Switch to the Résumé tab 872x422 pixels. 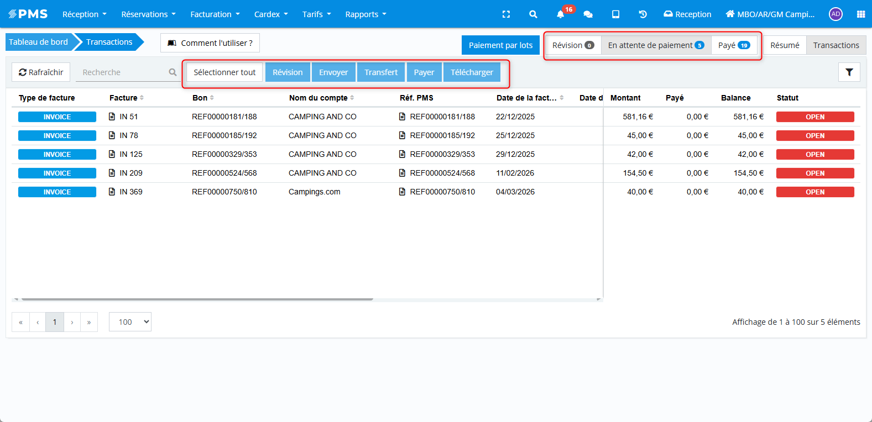785,45
